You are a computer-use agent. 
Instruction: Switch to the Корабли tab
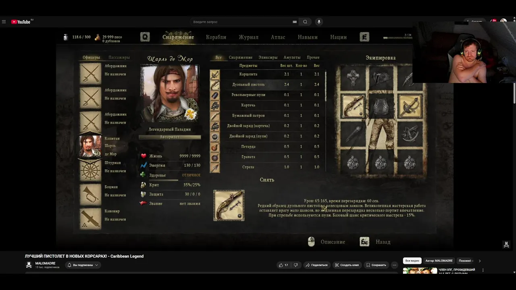(216, 37)
